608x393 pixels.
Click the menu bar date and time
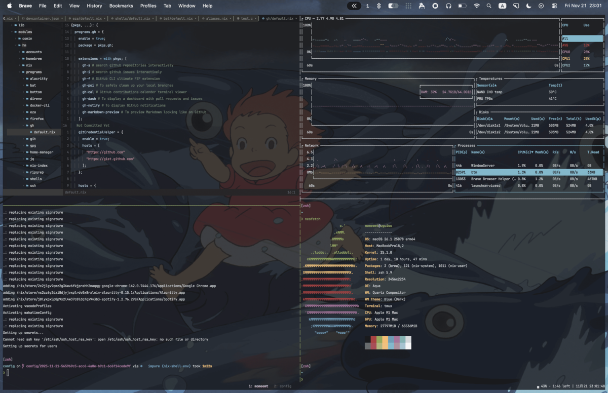coord(584,6)
